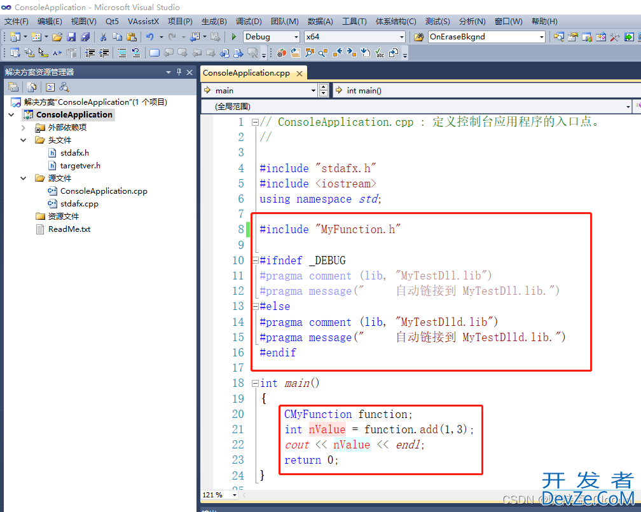The width and height of the screenshot is (641, 512).
Task: Open the 文件(F) menu
Action: coord(17,21)
